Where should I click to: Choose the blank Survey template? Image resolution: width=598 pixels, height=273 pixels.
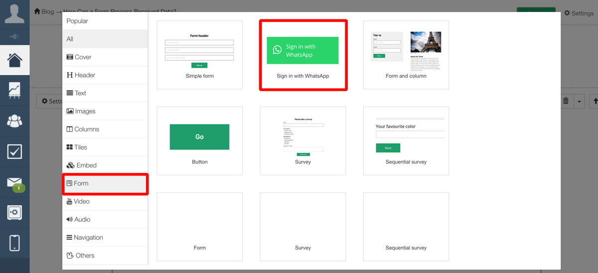(303, 227)
